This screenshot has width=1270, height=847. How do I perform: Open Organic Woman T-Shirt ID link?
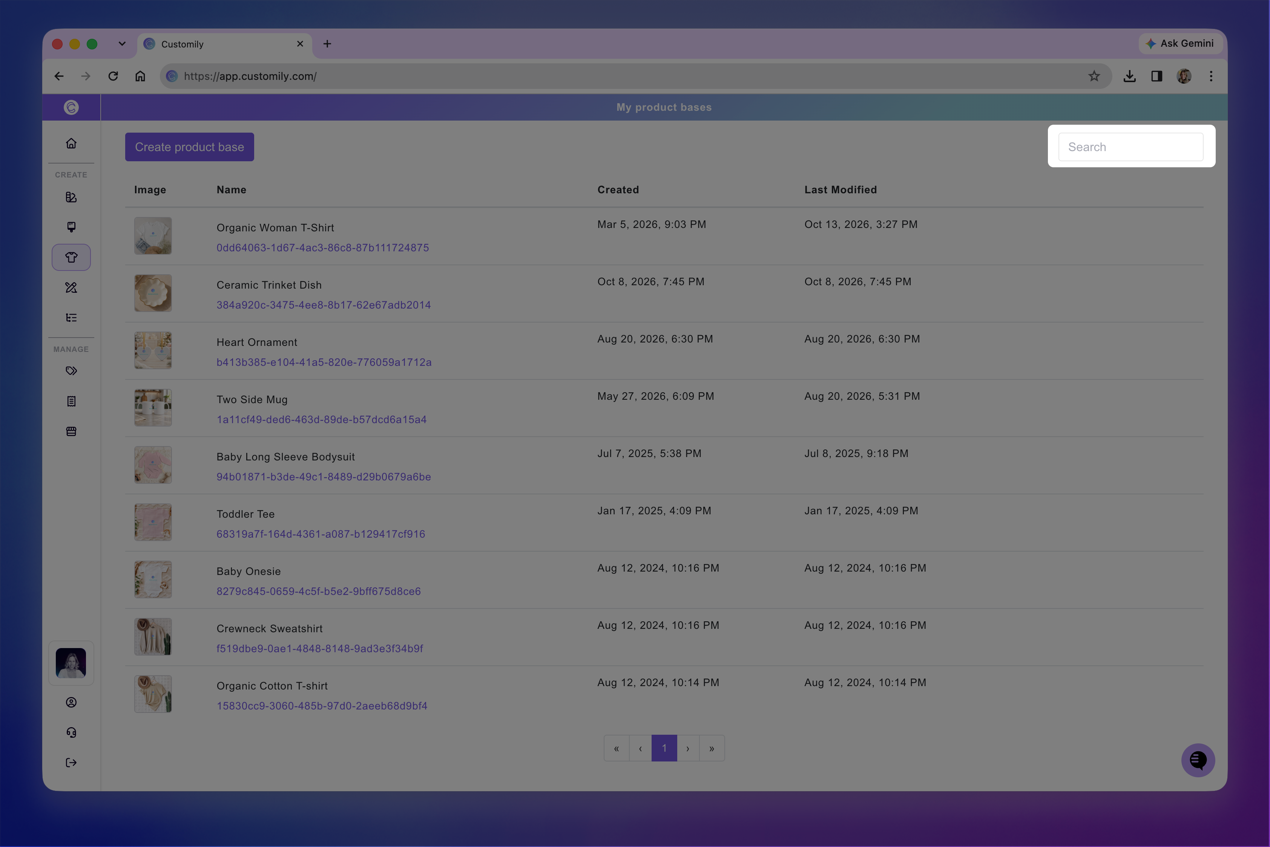323,248
